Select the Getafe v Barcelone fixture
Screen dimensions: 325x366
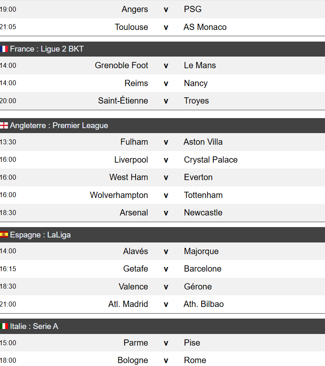[165, 269]
